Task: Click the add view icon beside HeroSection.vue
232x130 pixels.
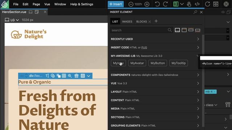Action: [37, 12]
